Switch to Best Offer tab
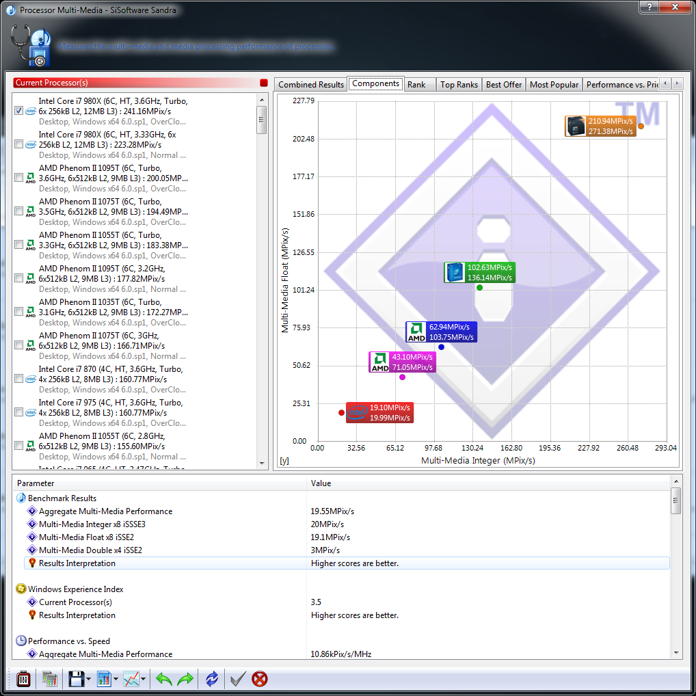 coord(504,84)
